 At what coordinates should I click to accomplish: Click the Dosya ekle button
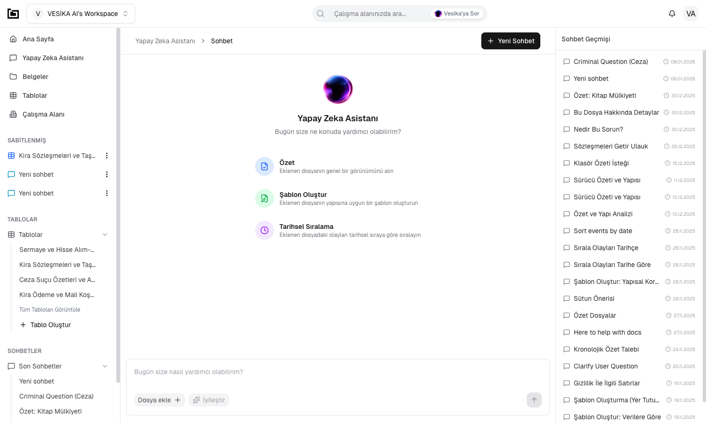pos(159,400)
